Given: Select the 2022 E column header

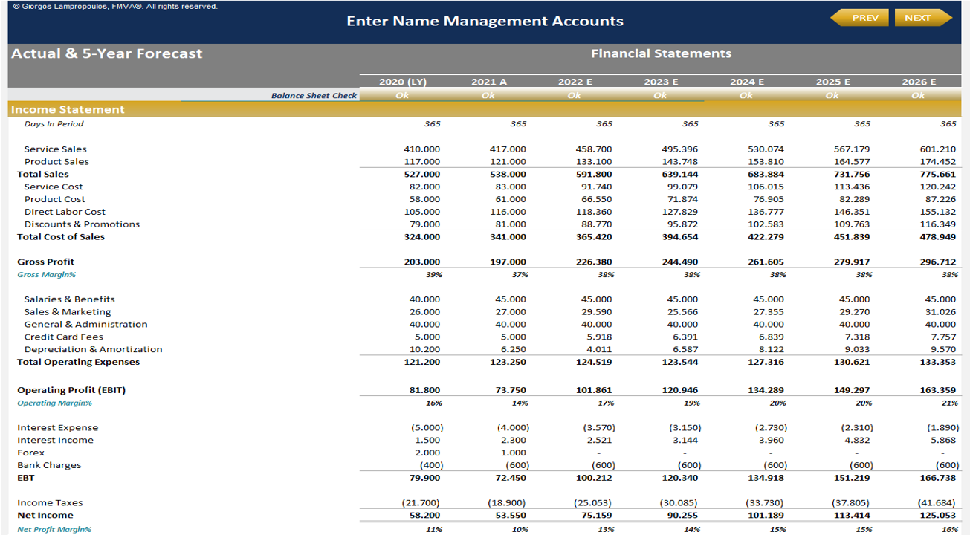Looking at the screenshot, I should 575,82.
